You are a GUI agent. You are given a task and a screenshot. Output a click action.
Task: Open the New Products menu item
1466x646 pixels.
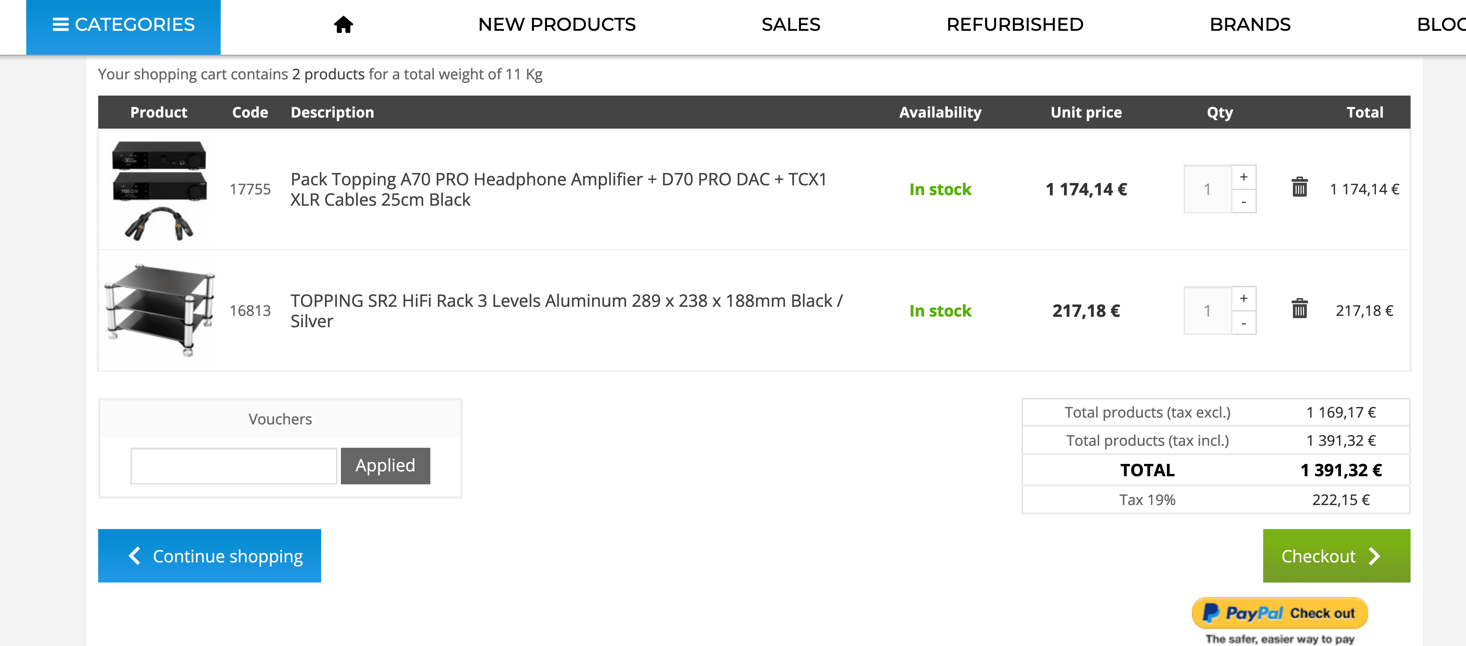click(x=557, y=25)
